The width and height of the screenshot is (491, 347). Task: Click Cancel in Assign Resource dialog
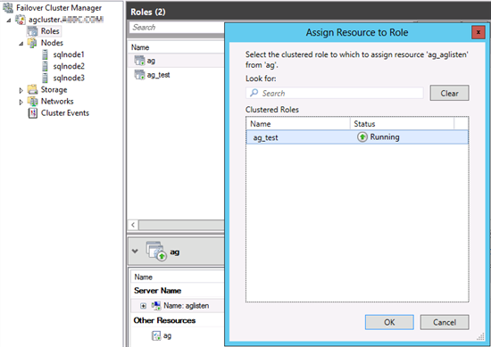(445, 322)
